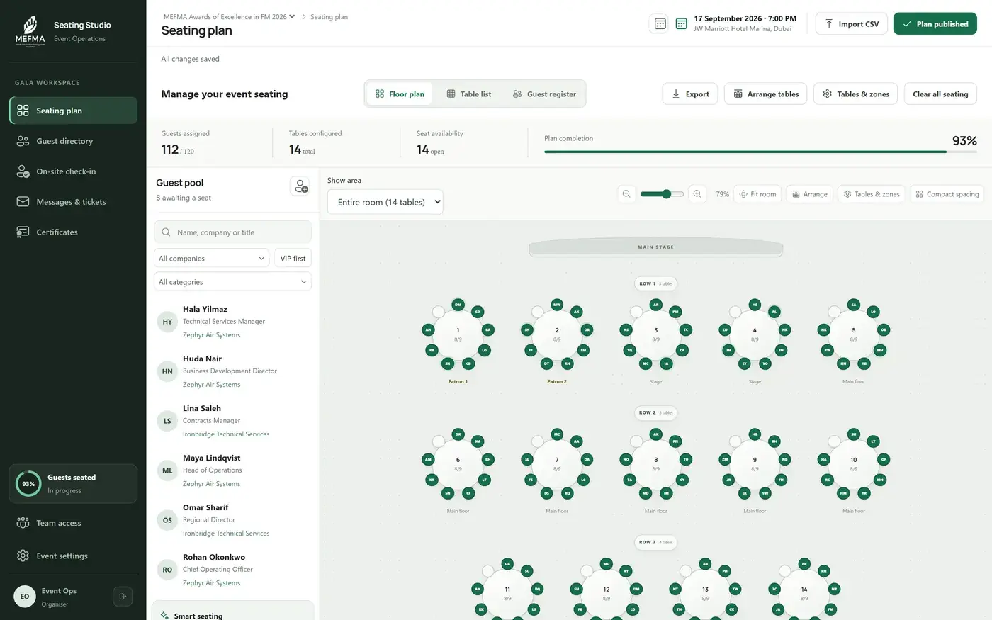Open Certificates using its sidebar icon

pos(23,232)
